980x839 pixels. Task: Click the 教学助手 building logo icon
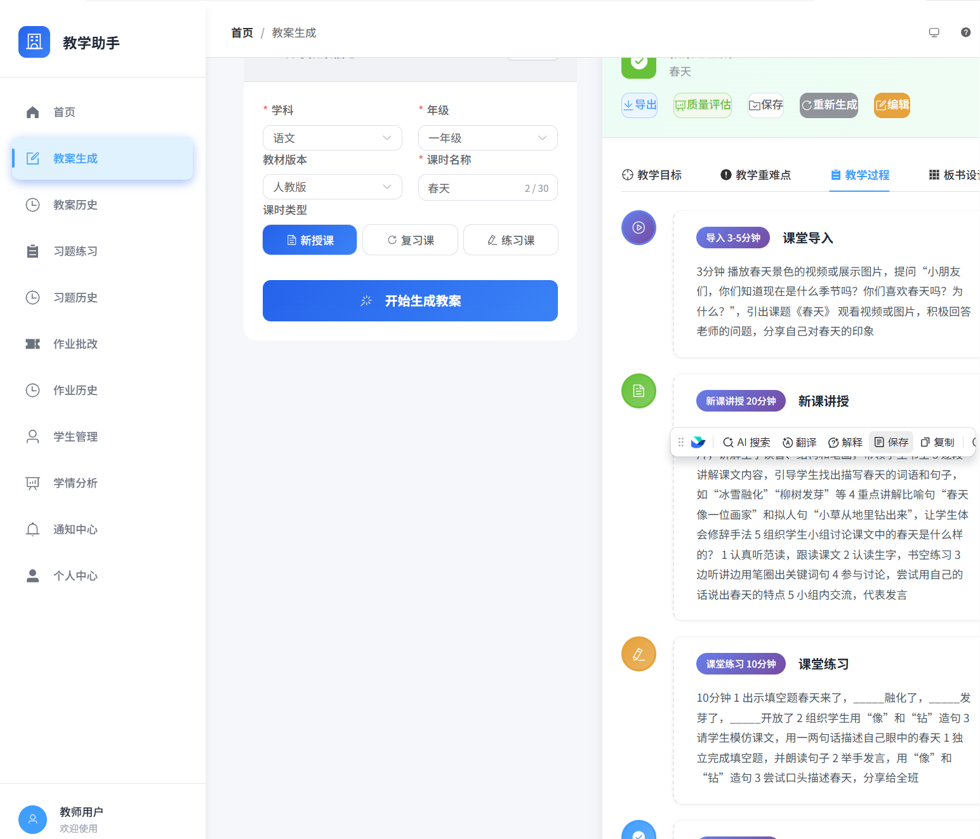(34, 42)
